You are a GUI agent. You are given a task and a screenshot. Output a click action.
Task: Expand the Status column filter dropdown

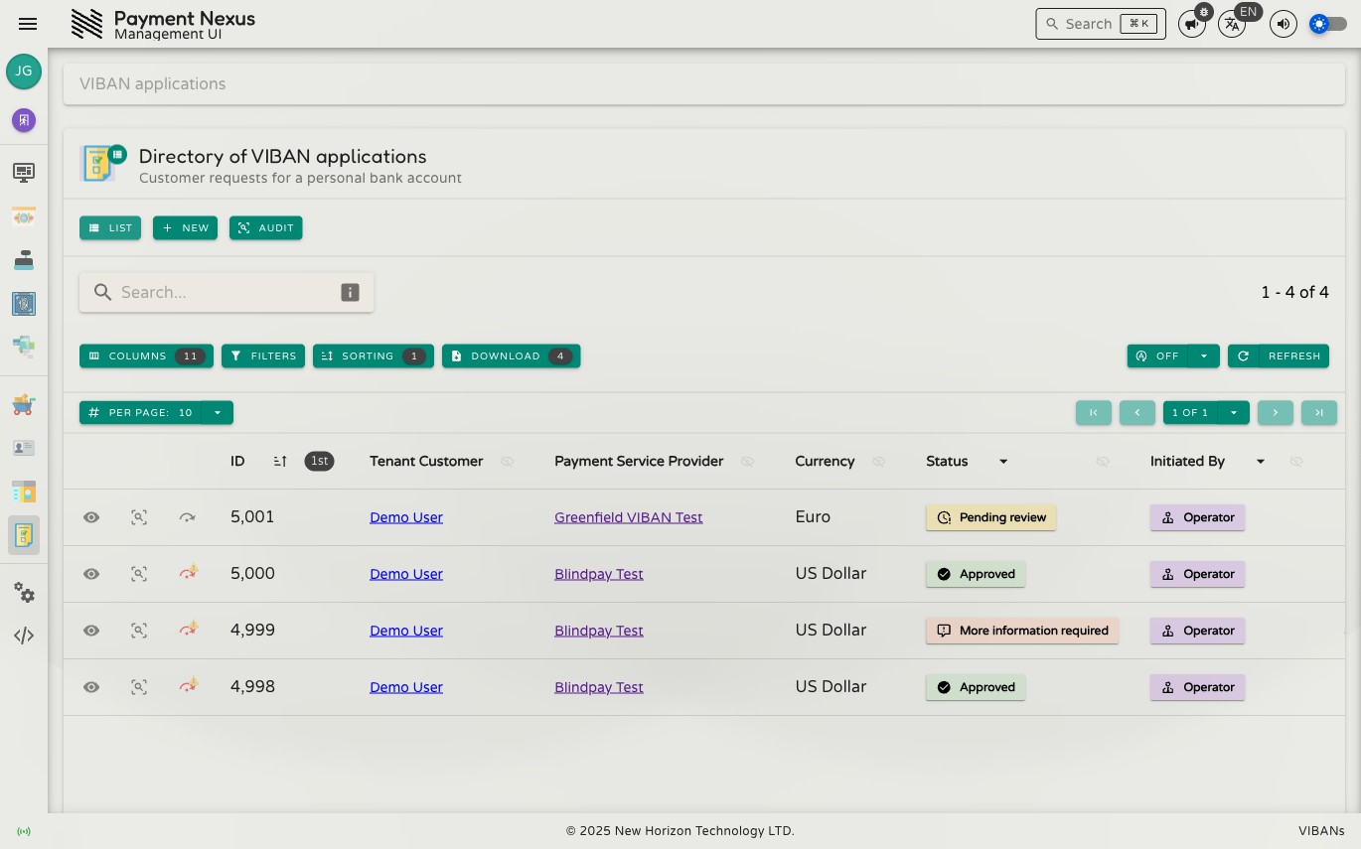coord(1003,462)
